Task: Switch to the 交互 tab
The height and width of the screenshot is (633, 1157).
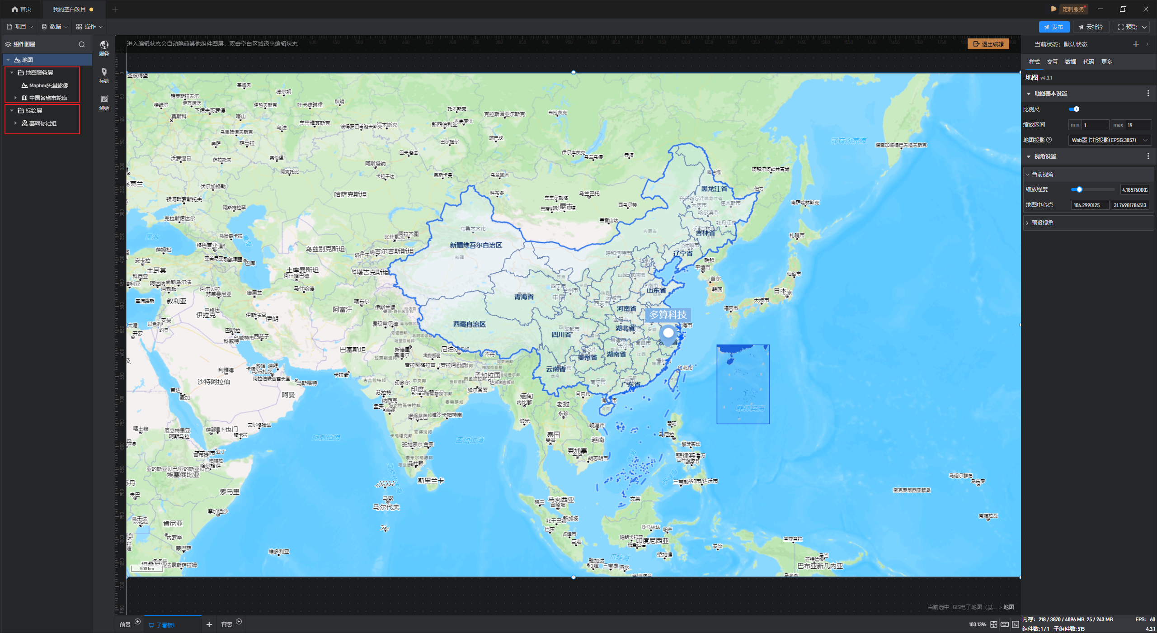Action: [1052, 62]
